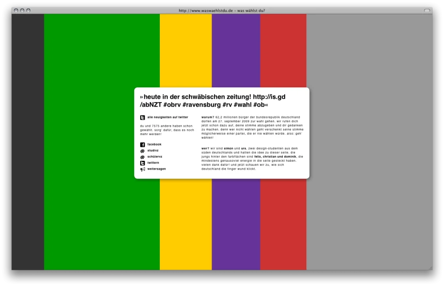Click the bold name 'simon'
Viewport: 444px width, 286px height.
point(228,148)
